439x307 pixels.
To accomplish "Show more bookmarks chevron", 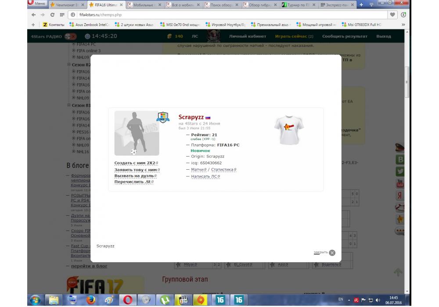I will tap(403, 25).
